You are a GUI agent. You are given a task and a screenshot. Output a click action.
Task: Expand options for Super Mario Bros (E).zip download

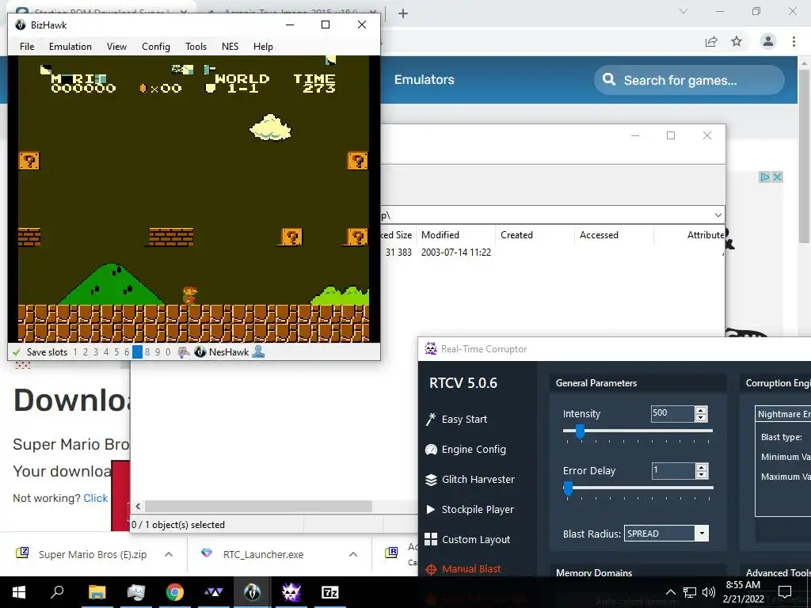click(169, 554)
